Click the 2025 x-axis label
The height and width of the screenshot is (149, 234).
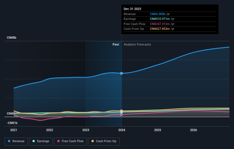click(x=158, y=130)
